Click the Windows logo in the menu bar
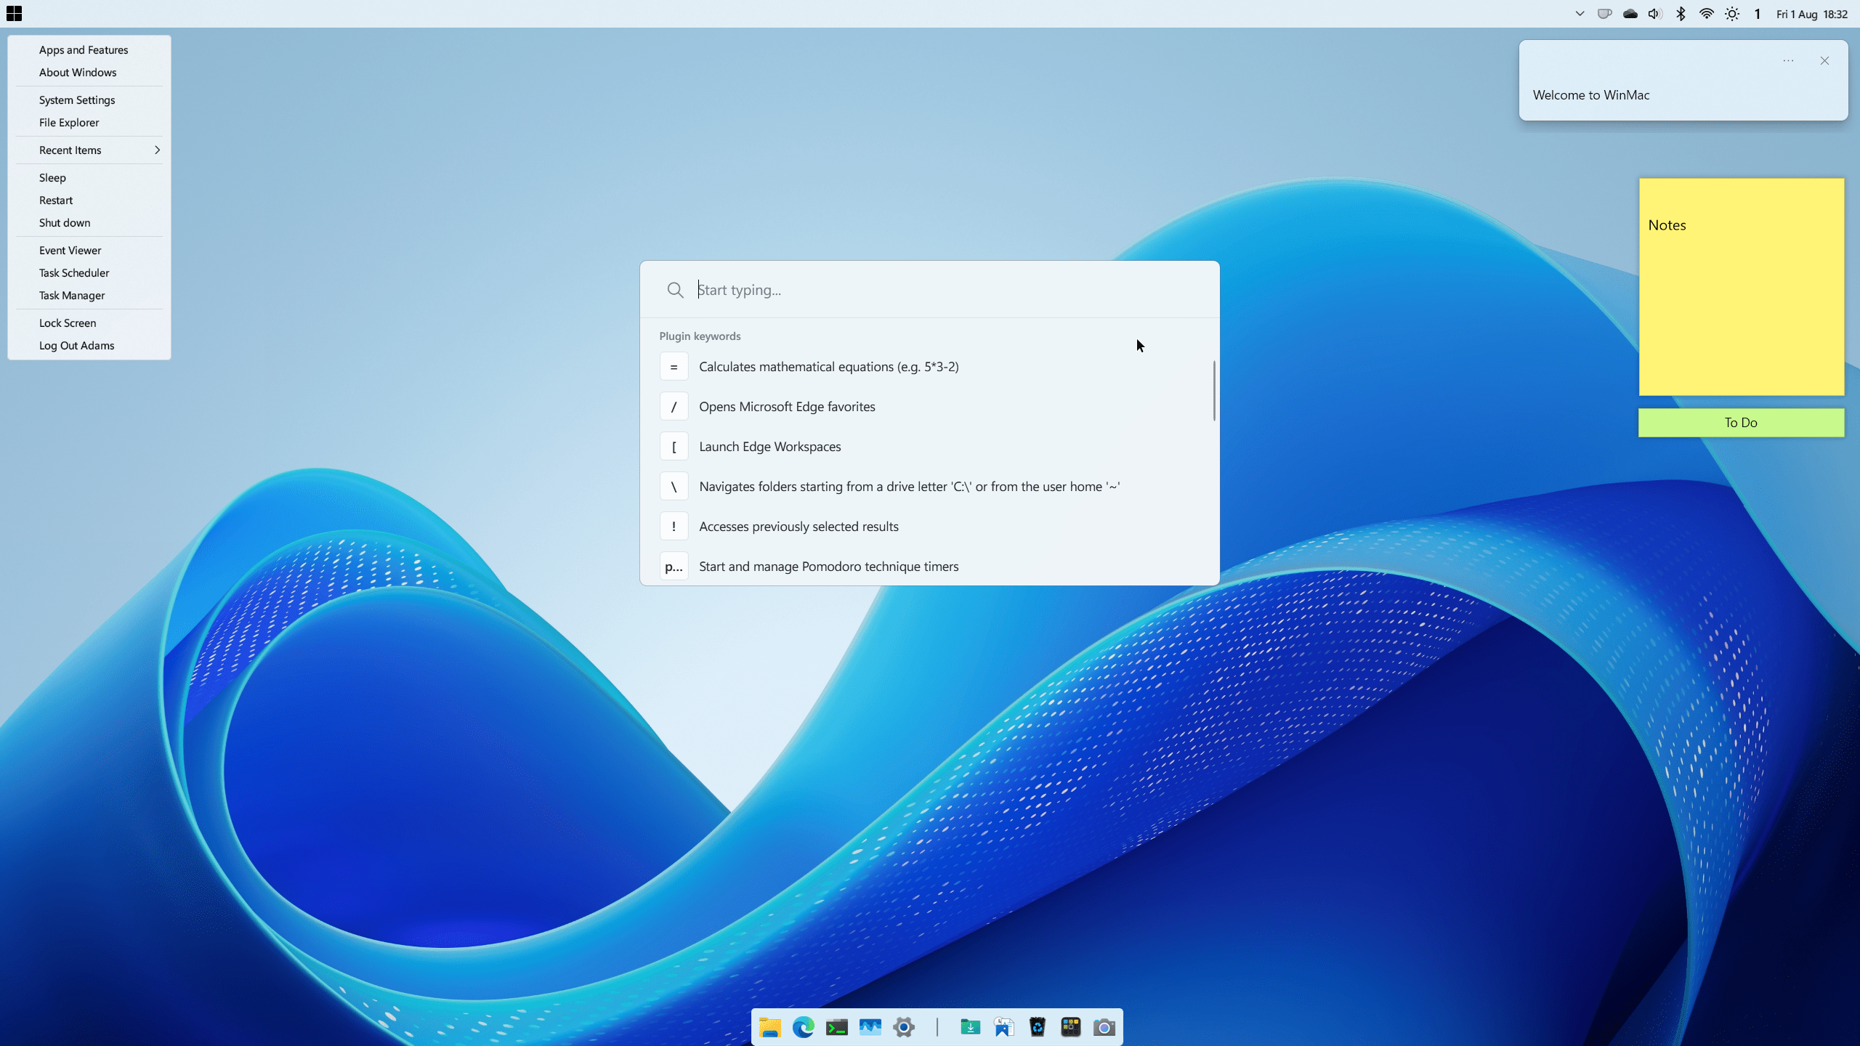Viewport: 1860px width, 1046px height. point(14,14)
